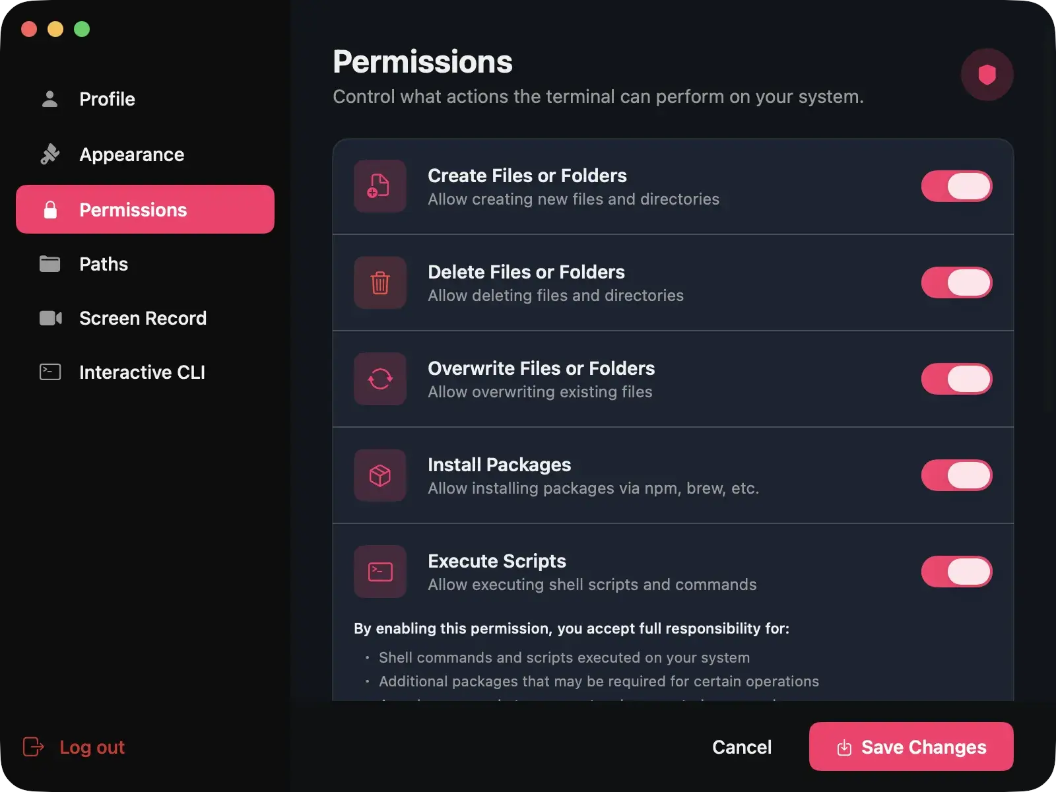Switch off Install Packages permission
The width and height of the screenshot is (1056, 792).
click(x=956, y=475)
